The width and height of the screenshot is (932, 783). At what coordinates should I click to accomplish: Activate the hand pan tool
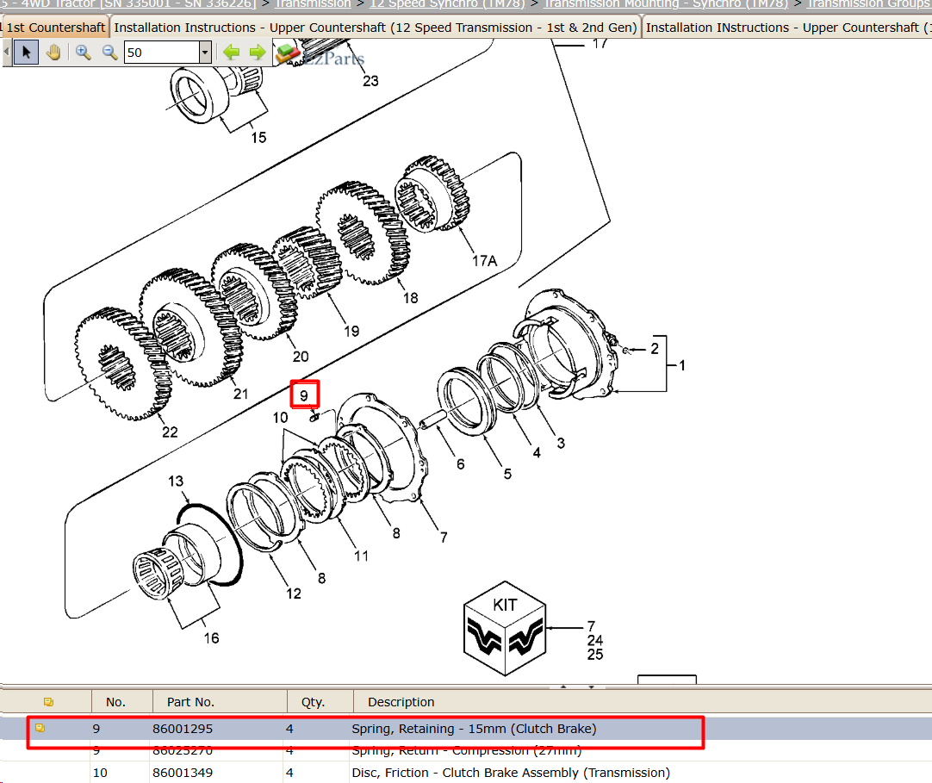pyautogui.click(x=53, y=53)
